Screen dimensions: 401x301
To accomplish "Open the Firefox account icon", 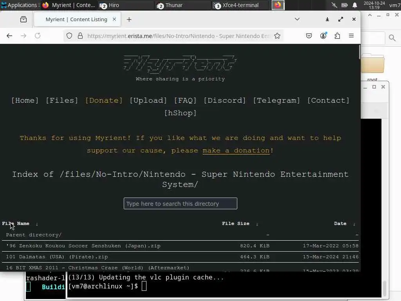I will pos(323,36).
